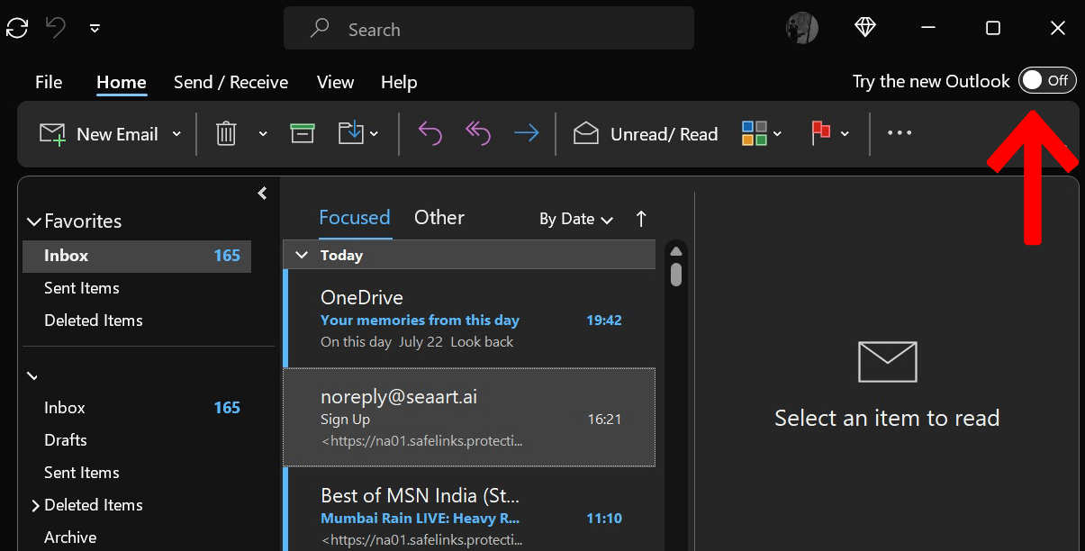Viewport: 1085px width, 551px height.
Task: Expand the account's Deleted Items folder arrow
Action: coord(35,505)
